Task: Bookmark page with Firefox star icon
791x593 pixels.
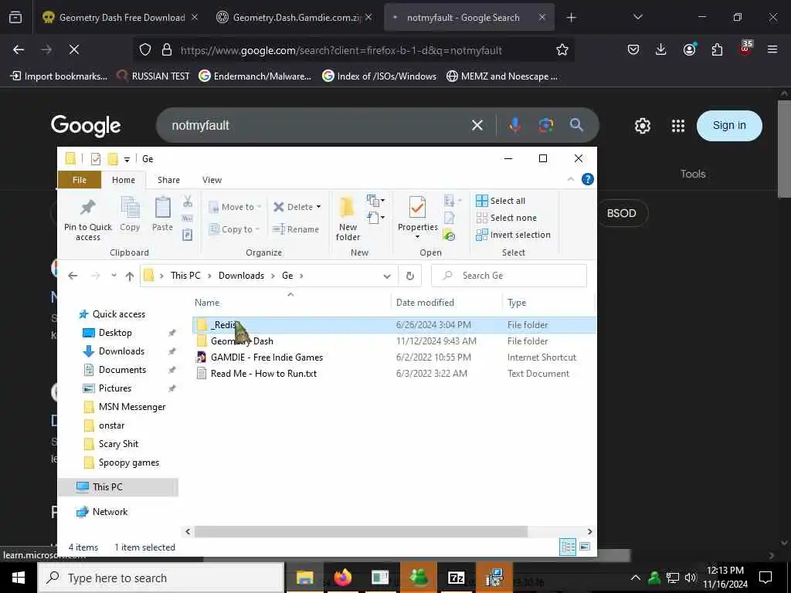Action: click(x=562, y=49)
